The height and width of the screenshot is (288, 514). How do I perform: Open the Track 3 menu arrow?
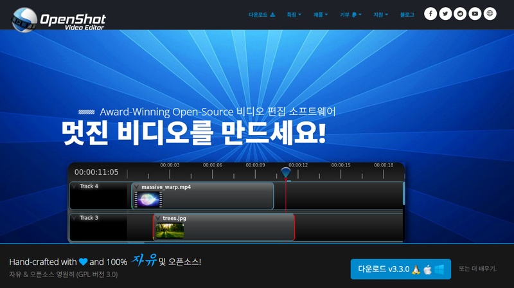point(75,218)
